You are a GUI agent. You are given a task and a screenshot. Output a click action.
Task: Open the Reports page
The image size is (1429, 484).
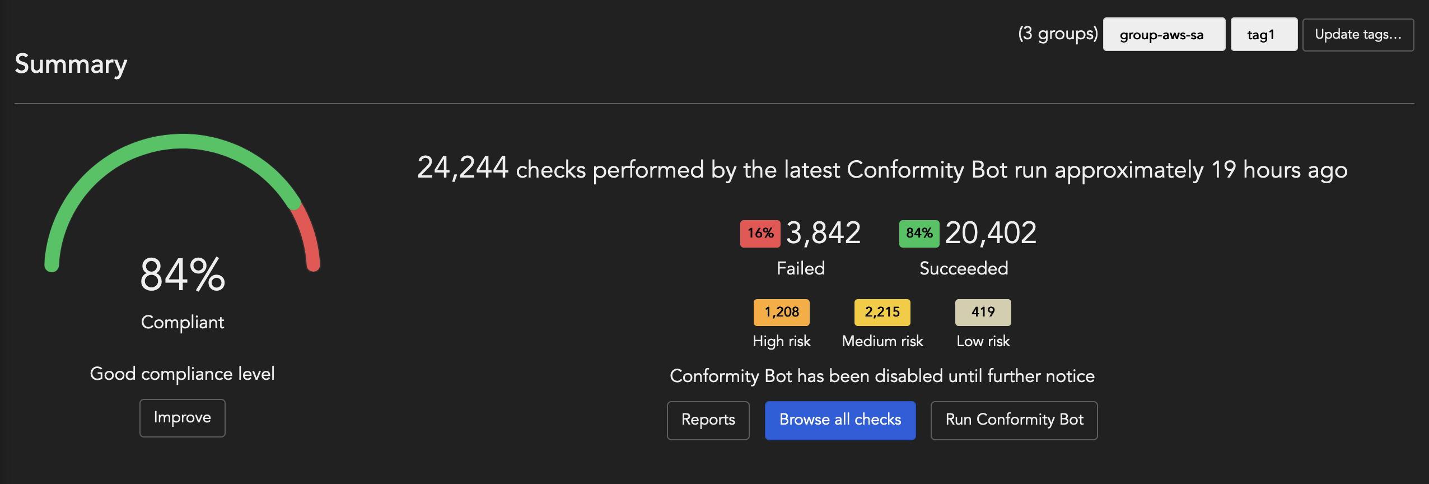(708, 420)
